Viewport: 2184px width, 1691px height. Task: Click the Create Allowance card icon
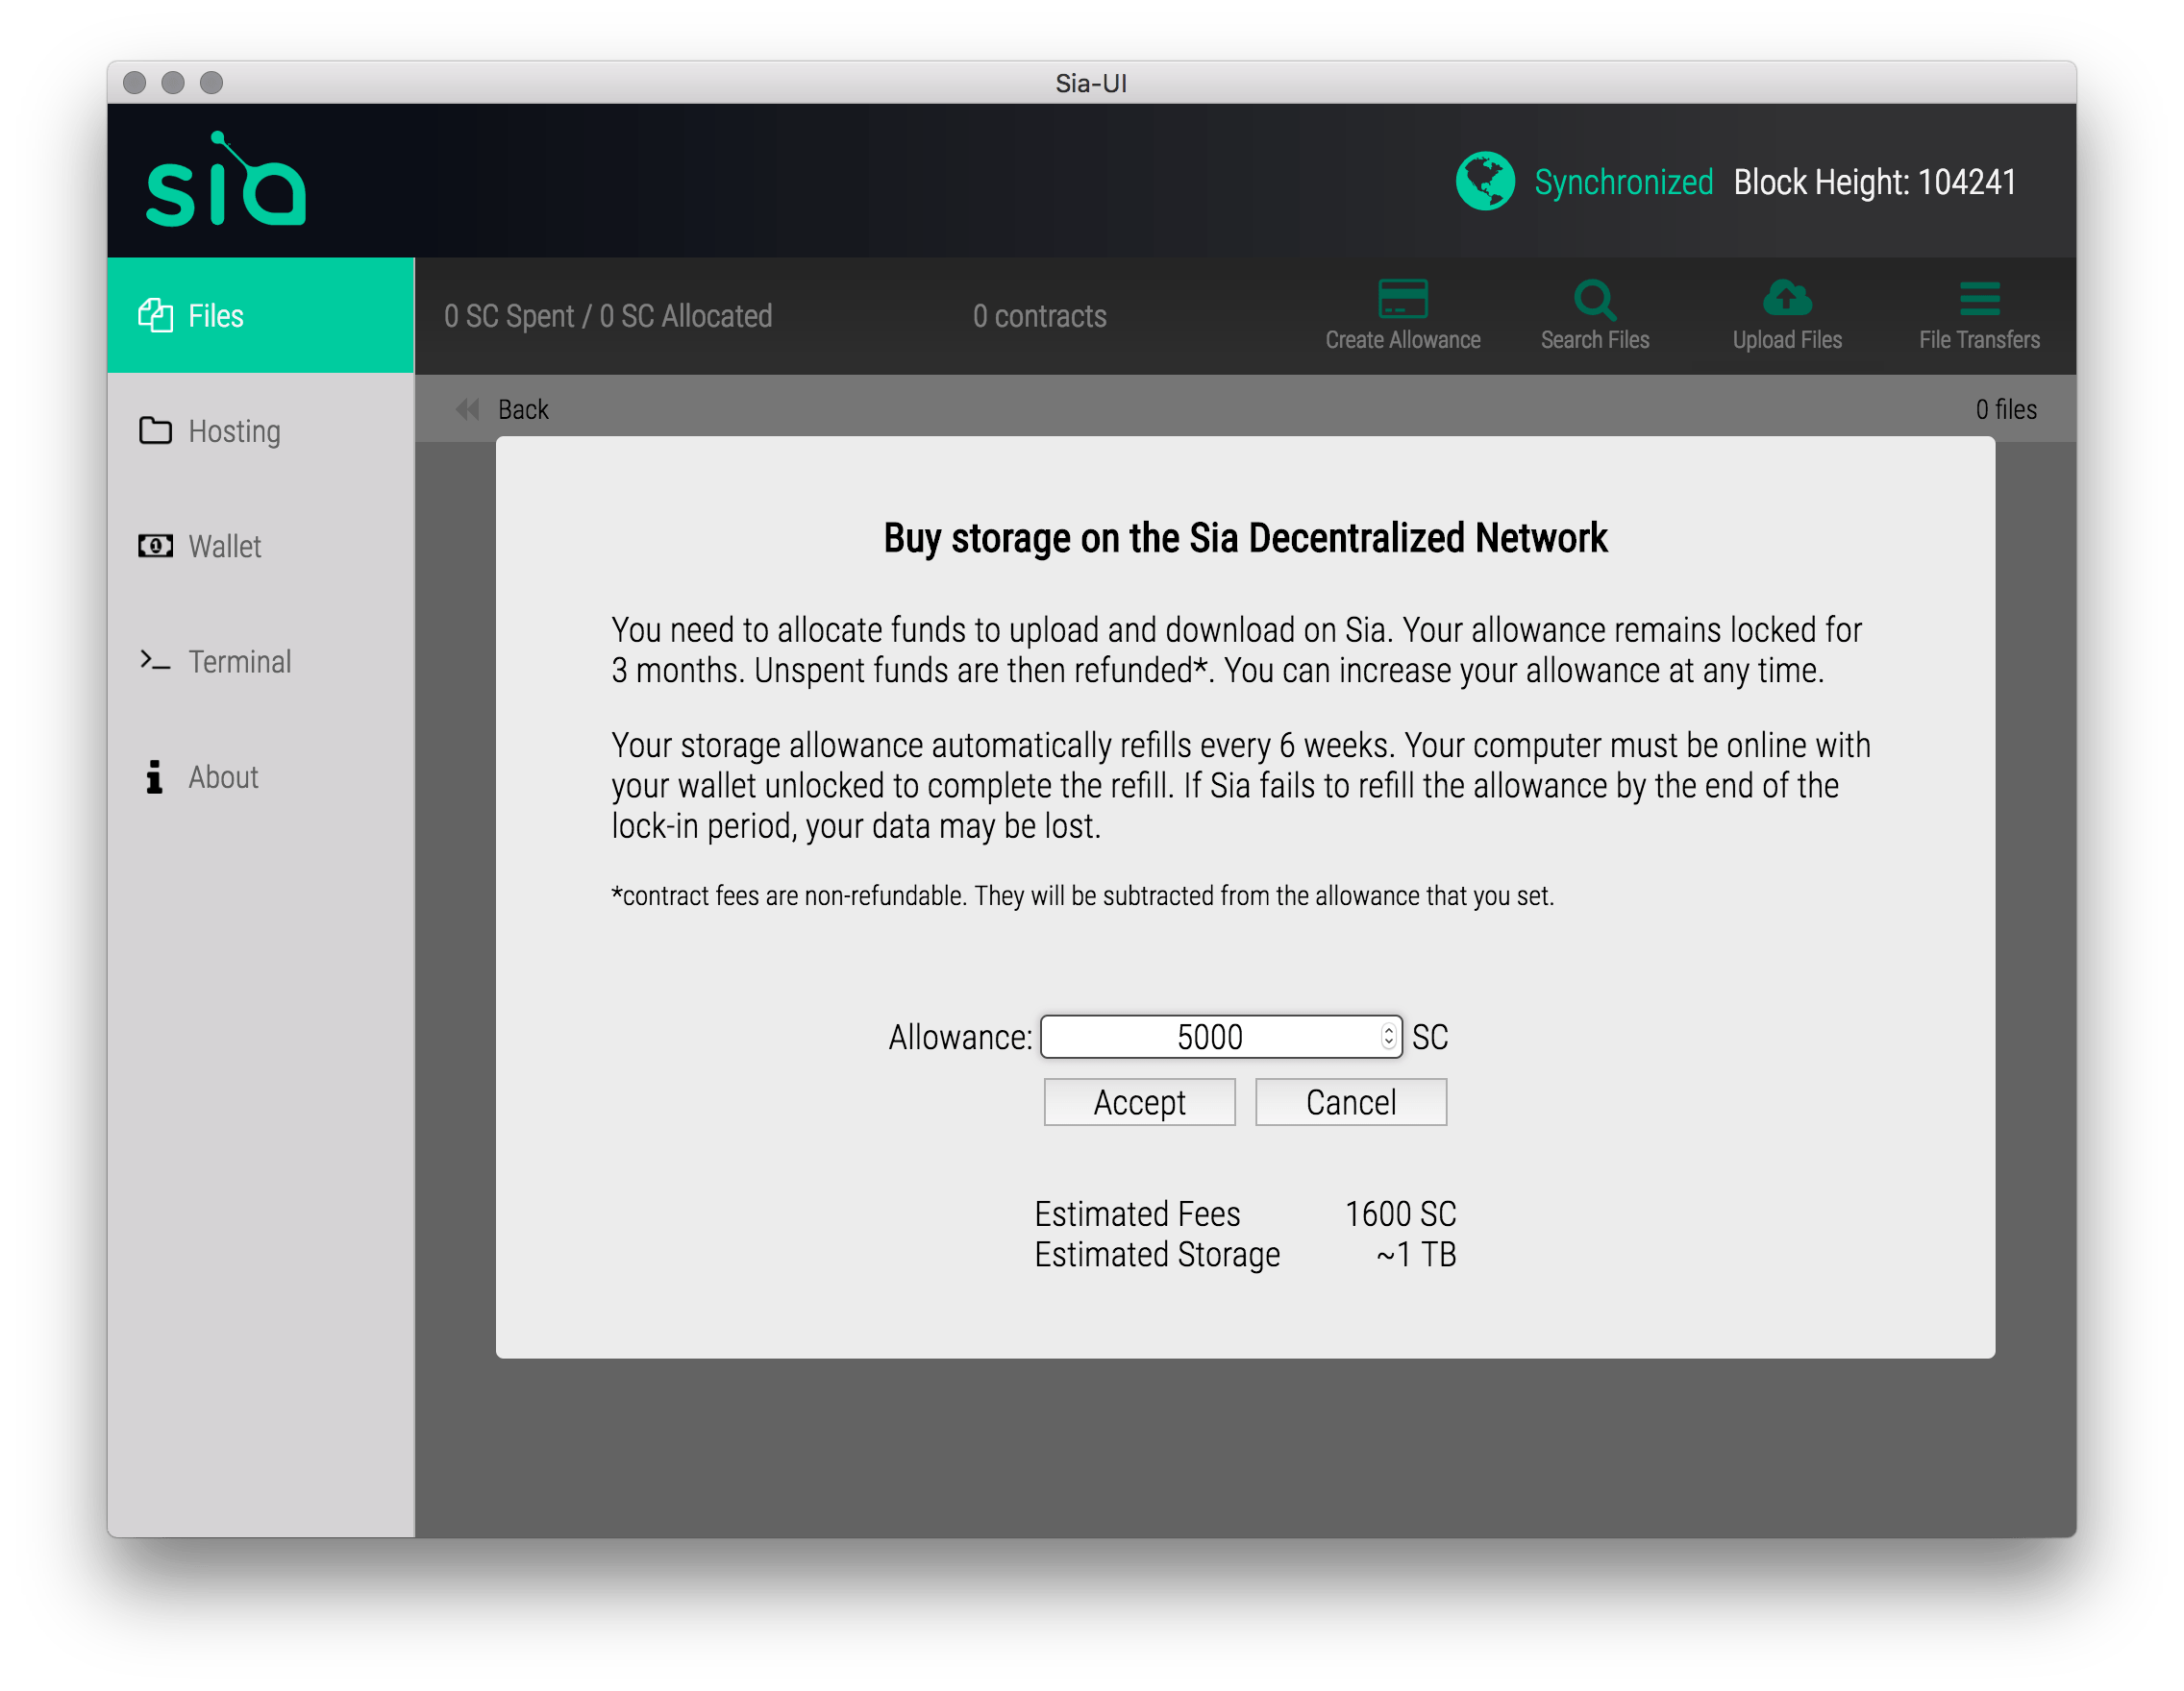point(1402,298)
